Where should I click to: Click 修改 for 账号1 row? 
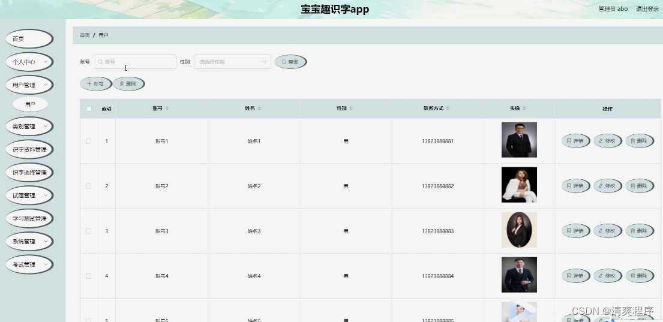click(x=608, y=141)
